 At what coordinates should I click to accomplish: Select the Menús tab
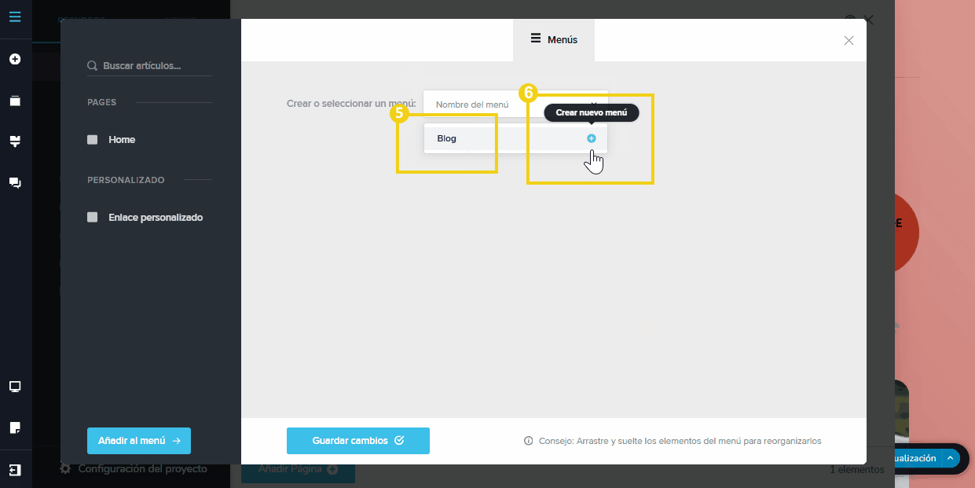pos(554,39)
